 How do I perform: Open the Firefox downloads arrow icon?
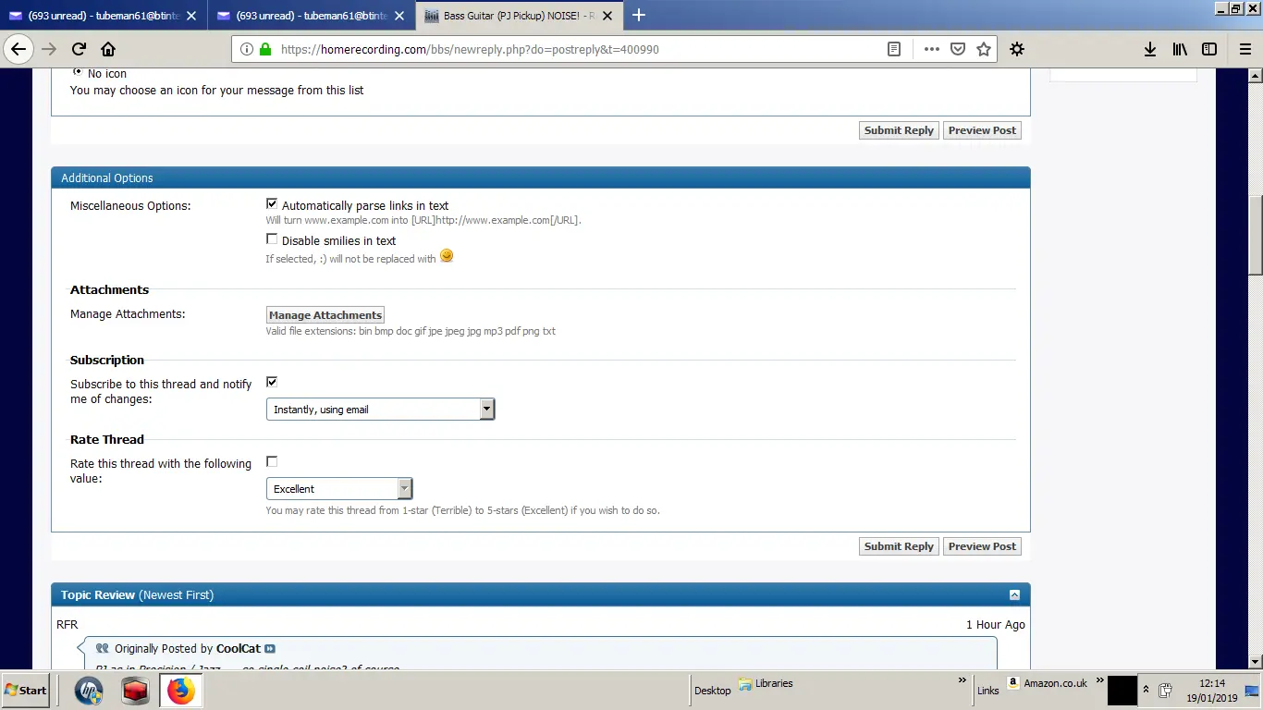1150,50
